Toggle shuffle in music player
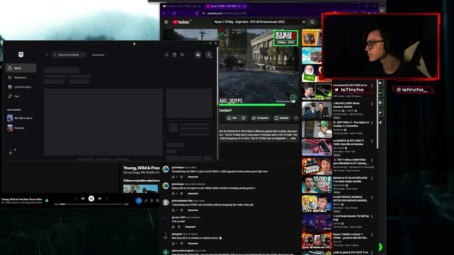 pyautogui.click(x=76, y=199)
